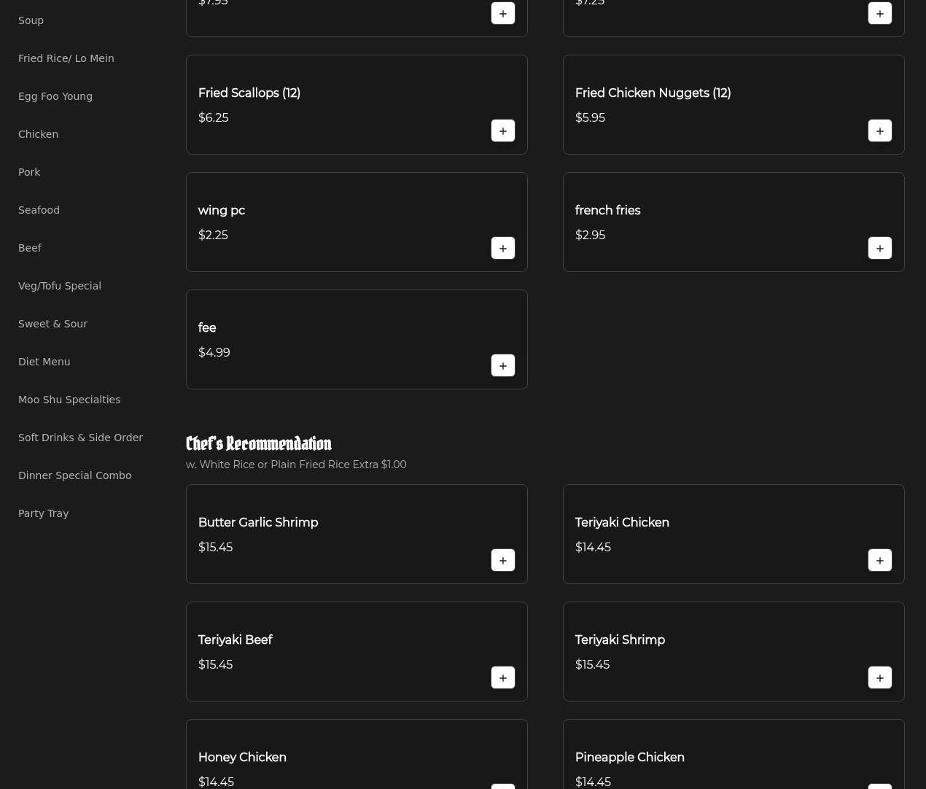
Task: Click plus button on fee item
Action: [x=503, y=365]
